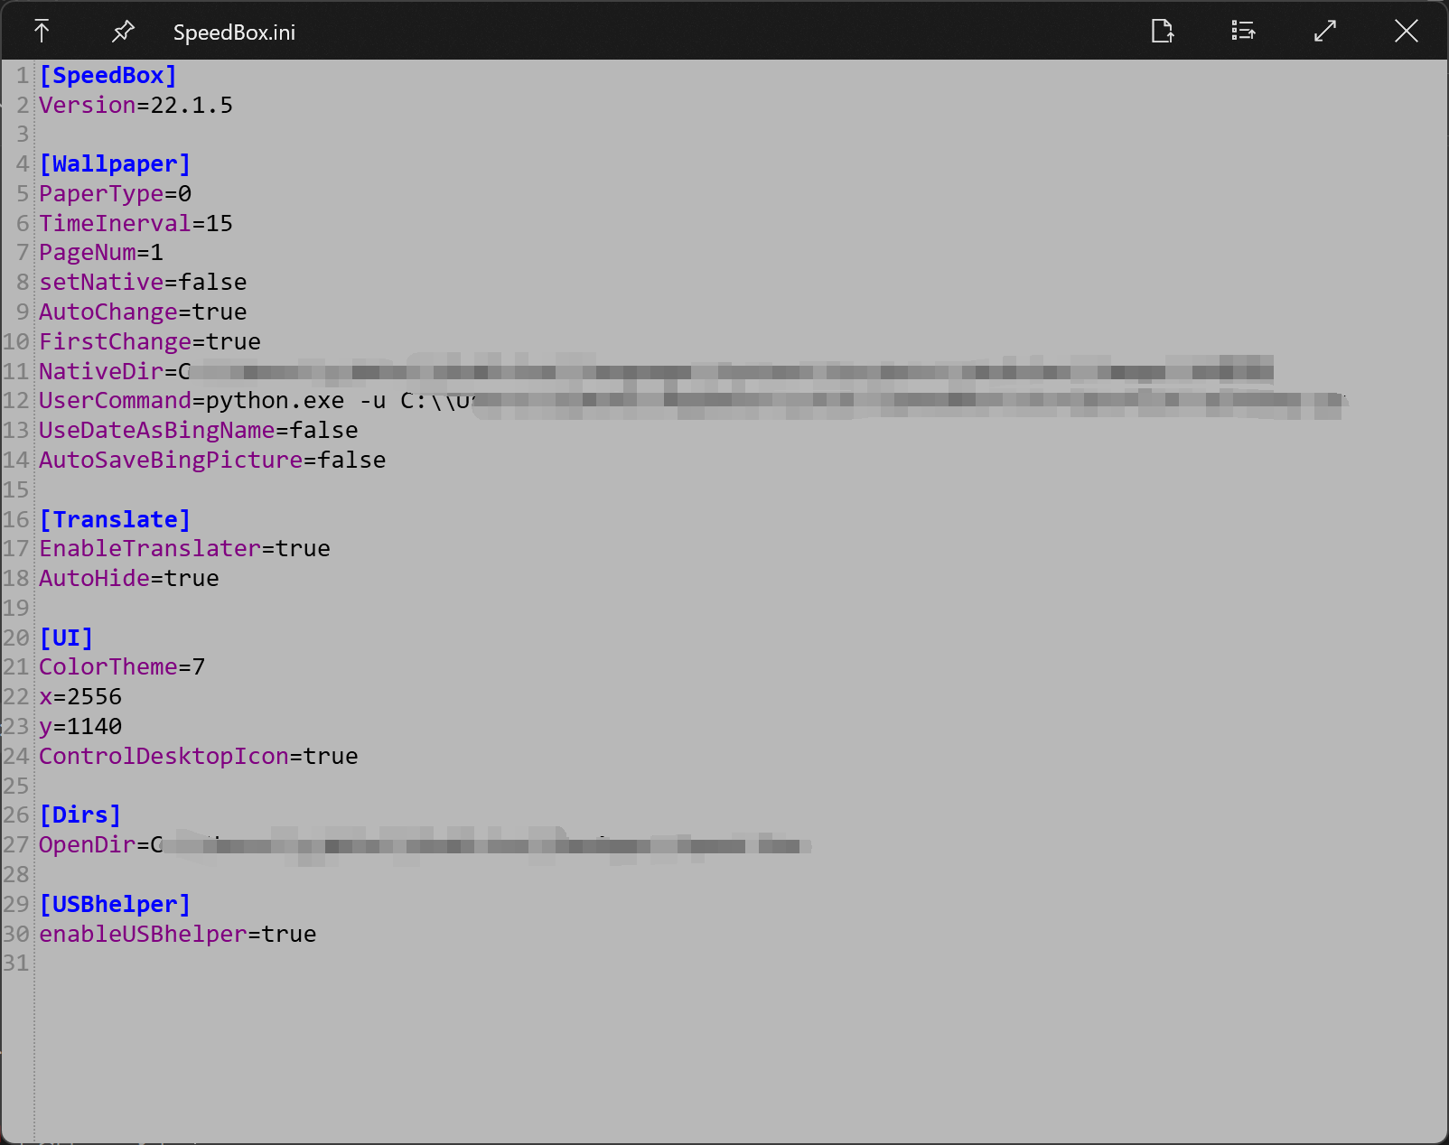The width and height of the screenshot is (1449, 1145).
Task: Click the OpenDir key name
Action: pos(87,845)
